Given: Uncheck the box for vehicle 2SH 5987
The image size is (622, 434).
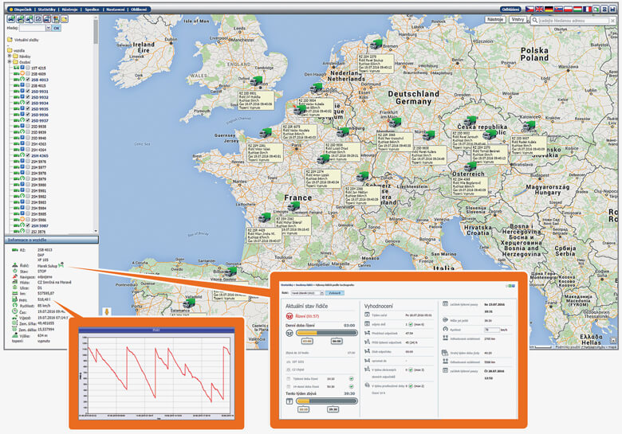Looking at the screenshot, I should click(x=28, y=225).
